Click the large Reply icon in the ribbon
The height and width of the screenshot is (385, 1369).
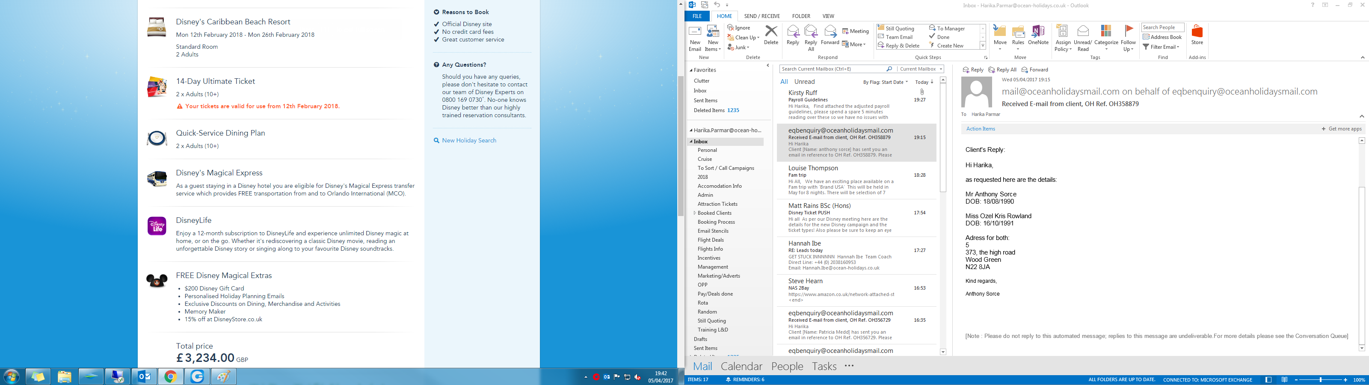[x=793, y=35]
